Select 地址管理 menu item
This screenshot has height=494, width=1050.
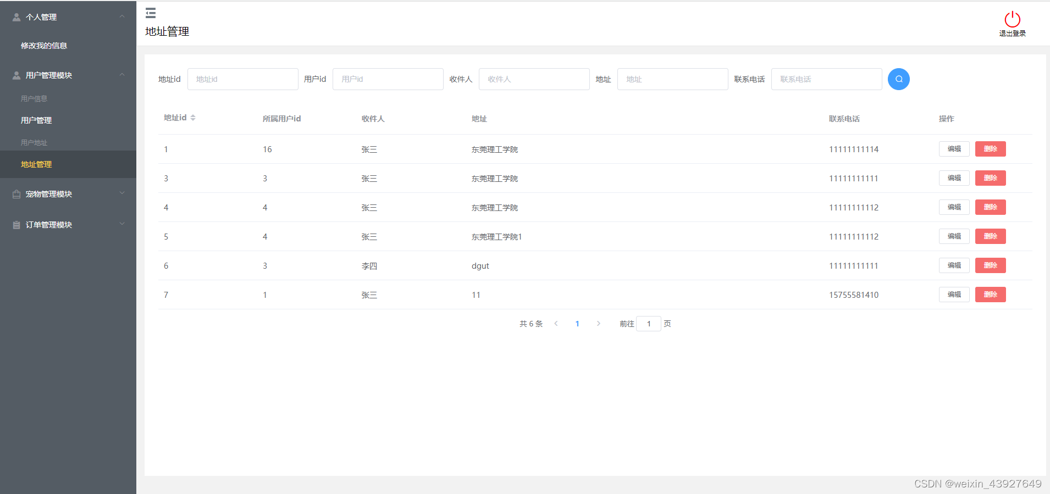[x=68, y=164]
